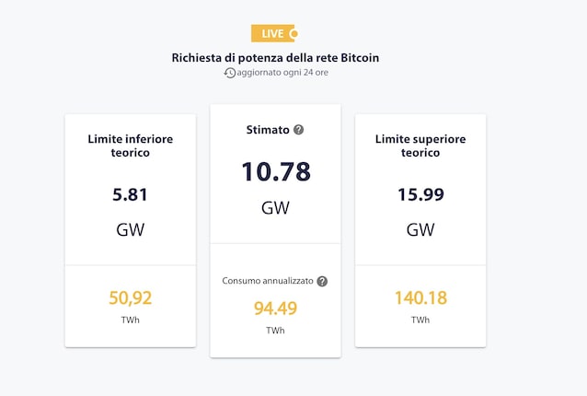Click the clock history icon near aggiornato
Viewport: 587px width, 396px height.
click(230, 73)
